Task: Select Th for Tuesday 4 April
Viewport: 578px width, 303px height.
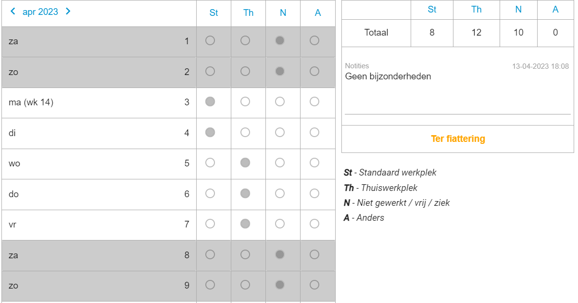Action: click(245, 132)
